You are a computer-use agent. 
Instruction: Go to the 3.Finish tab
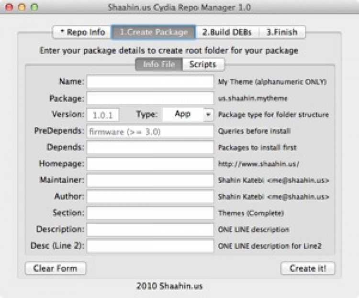point(282,32)
